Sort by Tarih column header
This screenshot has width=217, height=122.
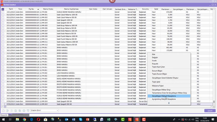pyautogui.click(x=11, y=9)
